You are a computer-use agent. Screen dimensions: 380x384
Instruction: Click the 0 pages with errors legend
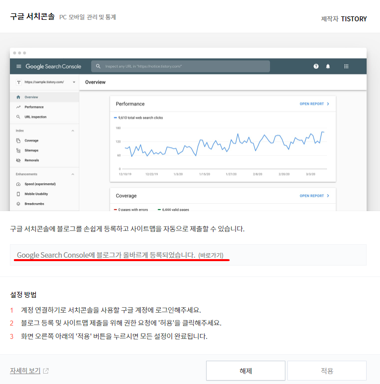coord(131,210)
